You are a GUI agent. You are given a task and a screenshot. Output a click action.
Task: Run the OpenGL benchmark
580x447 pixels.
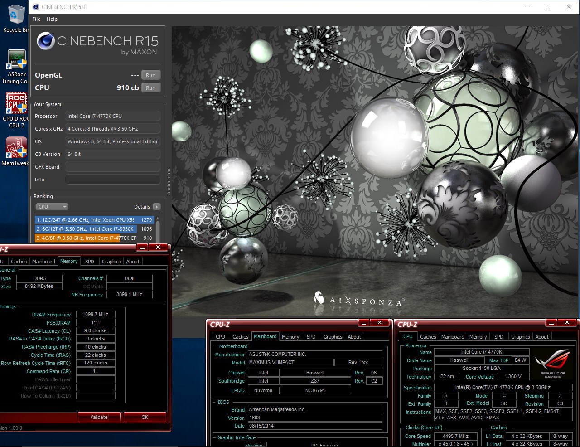[x=151, y=75]
